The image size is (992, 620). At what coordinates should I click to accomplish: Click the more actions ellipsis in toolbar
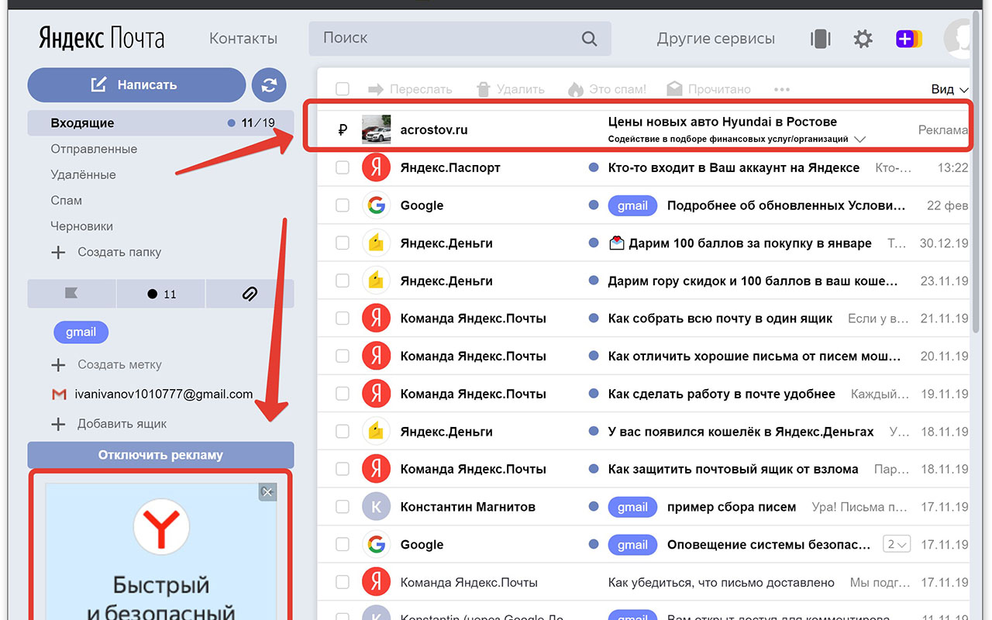782,89
